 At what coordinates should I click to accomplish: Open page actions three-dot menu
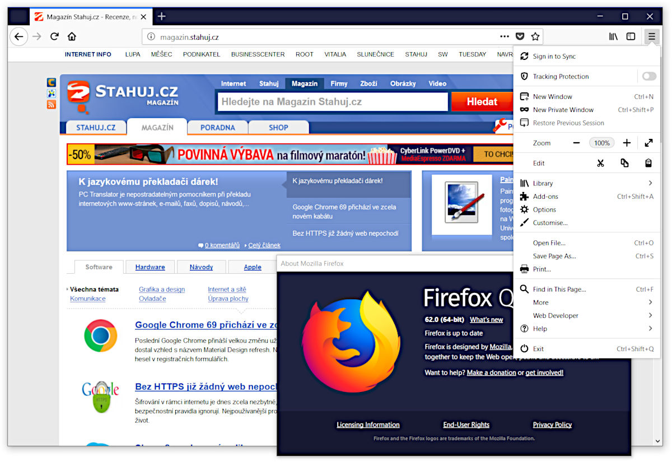[x=505, y=36]
